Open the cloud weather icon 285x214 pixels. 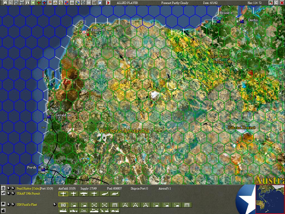pyautogui.click(x=100, y=3)
